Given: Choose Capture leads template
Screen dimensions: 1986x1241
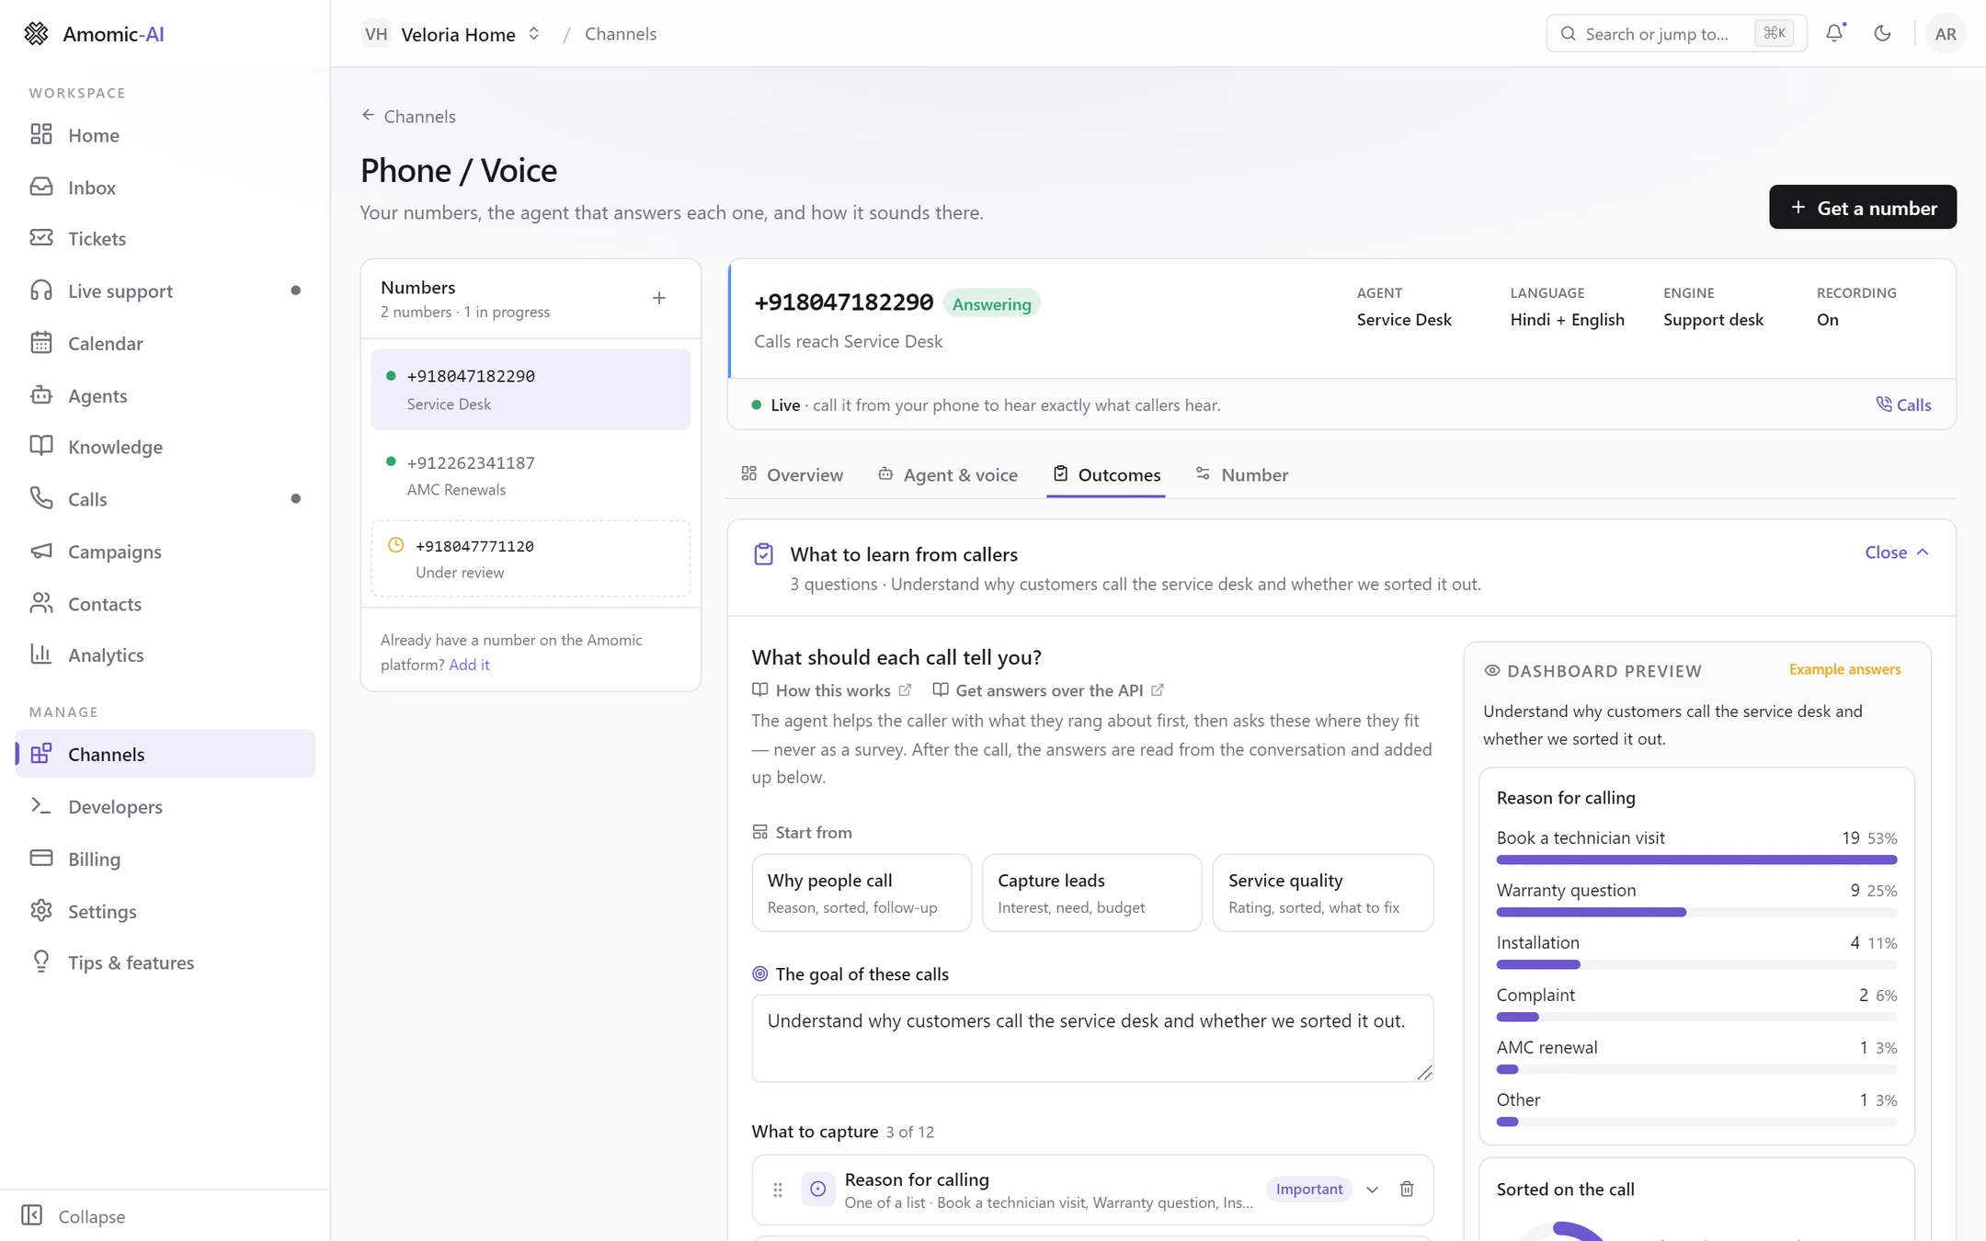Looking at the screenshot, I should [1091, 893].
